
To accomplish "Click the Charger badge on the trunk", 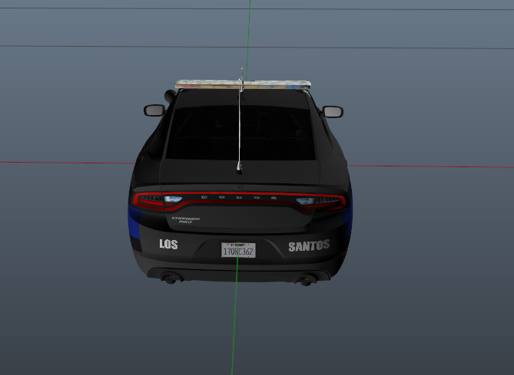I will (x=185, y=220).
